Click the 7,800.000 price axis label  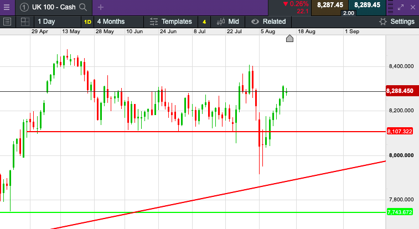click(401, 200)
